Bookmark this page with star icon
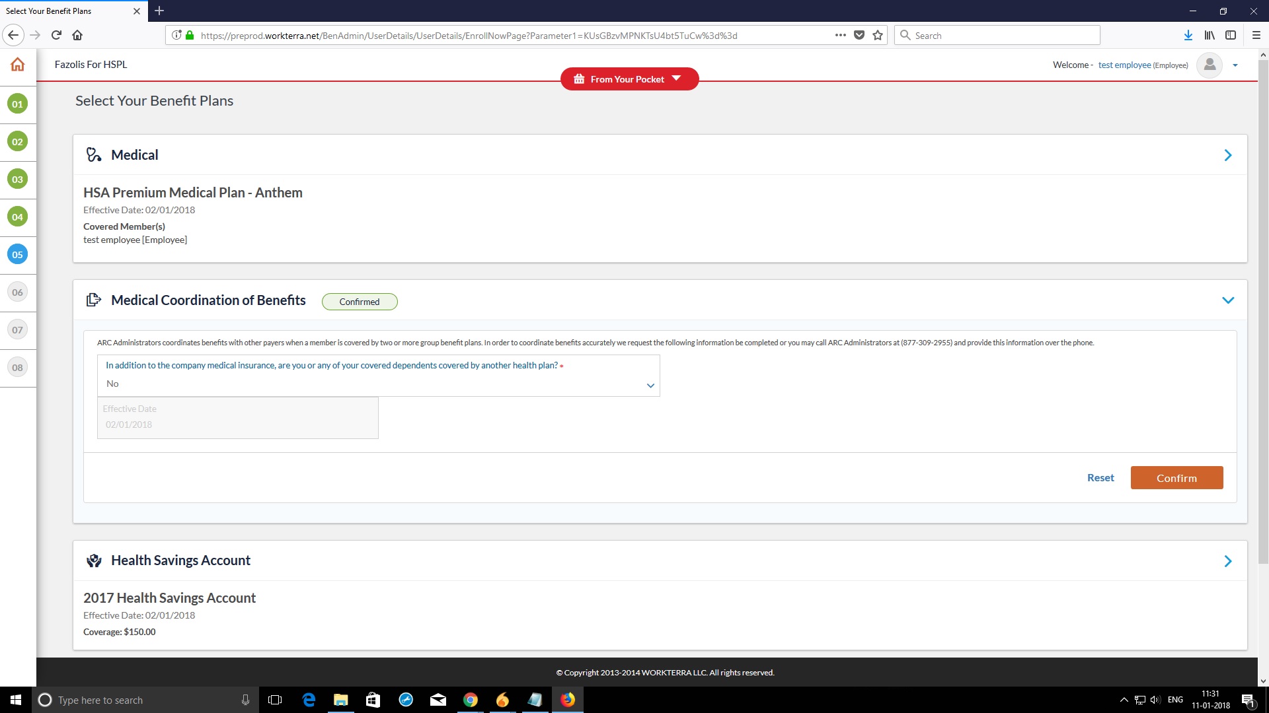The width and height of the screenshot is (1269, 713). pos(878,35)
